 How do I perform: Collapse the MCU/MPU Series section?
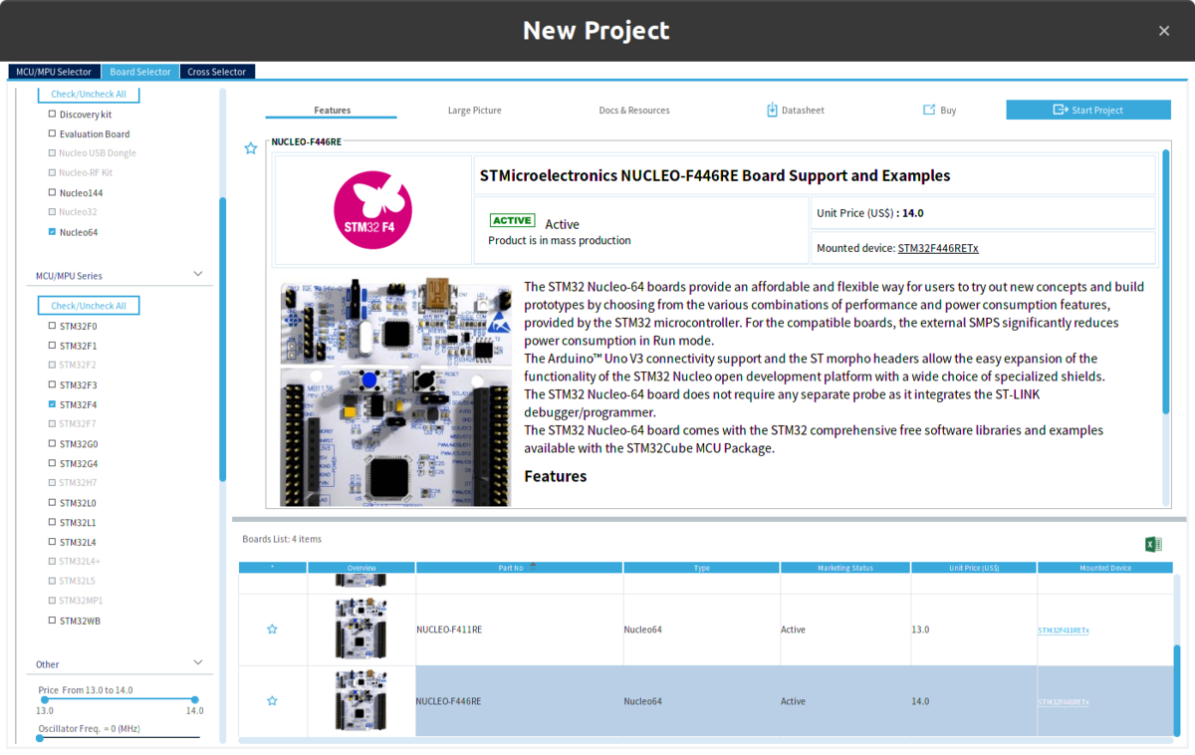click(197, 274)
